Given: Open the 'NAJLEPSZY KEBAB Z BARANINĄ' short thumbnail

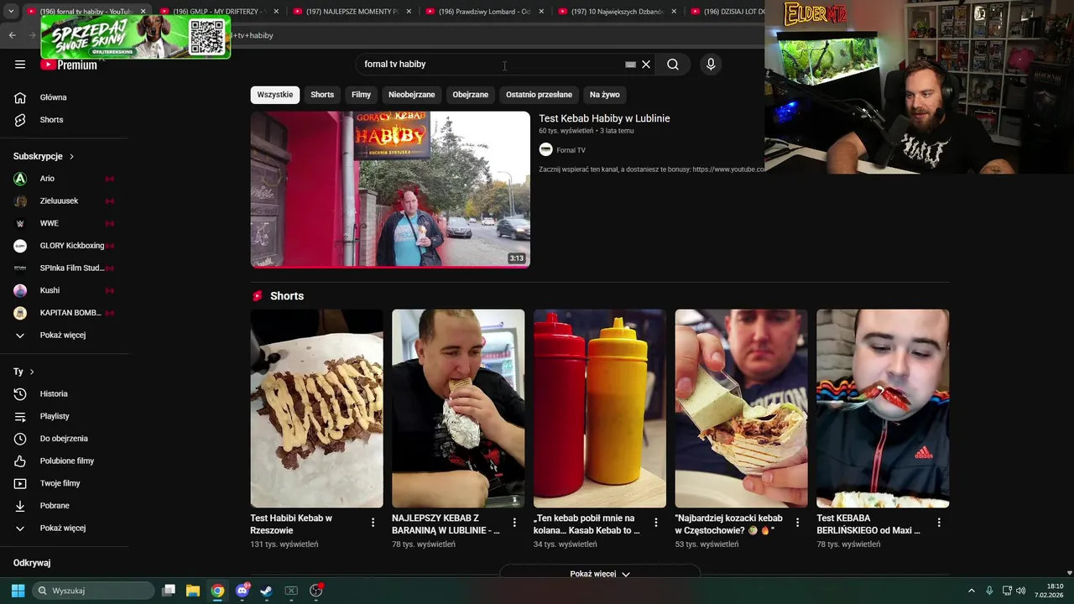Looking at the screenshot, I should [458, 409].
